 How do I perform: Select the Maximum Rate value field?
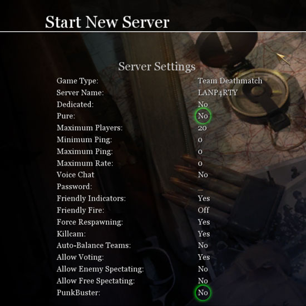click(200, 164)
